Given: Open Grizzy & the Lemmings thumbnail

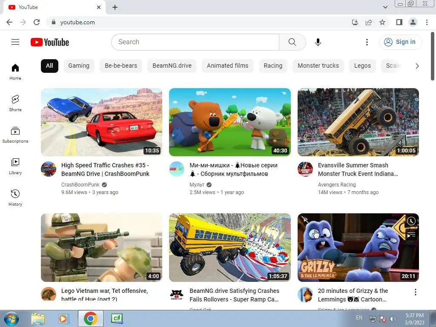Looking at the screenshot, I should coord(358,247).
